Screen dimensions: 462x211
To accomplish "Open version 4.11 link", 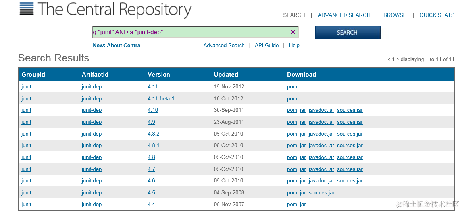I will tap(153, 87).
